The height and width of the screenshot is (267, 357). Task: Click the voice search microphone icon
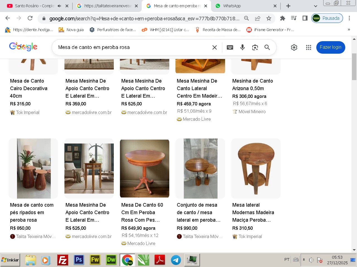coord(242,47)
